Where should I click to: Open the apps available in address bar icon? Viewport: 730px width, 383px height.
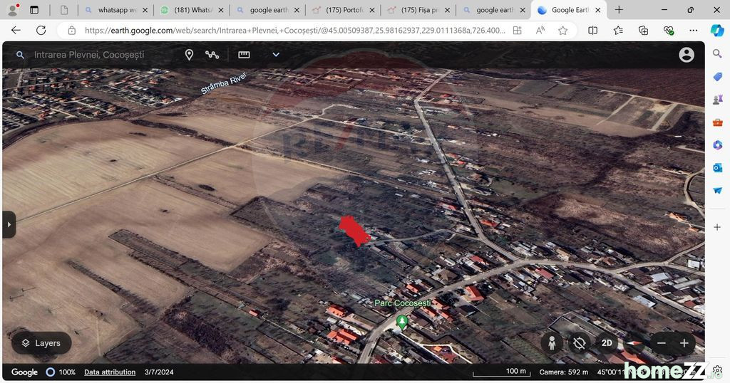518,30
